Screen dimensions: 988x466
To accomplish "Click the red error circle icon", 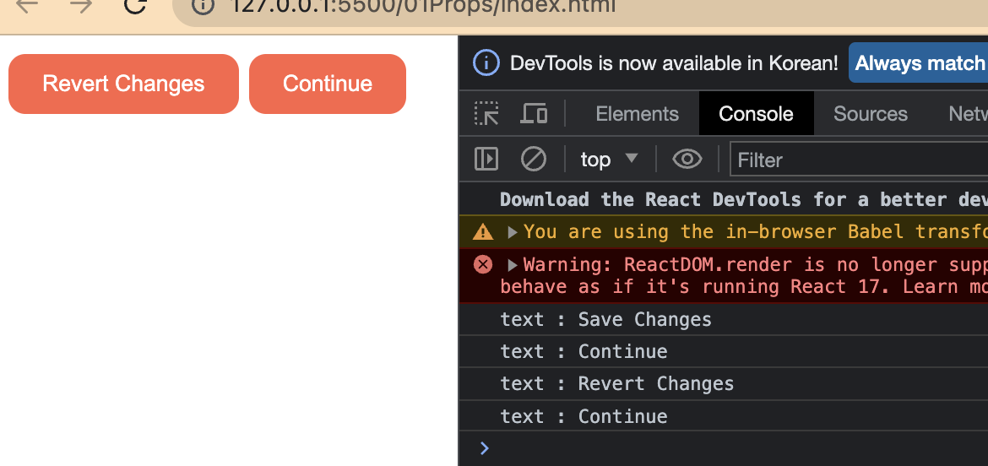I will 483,265.
